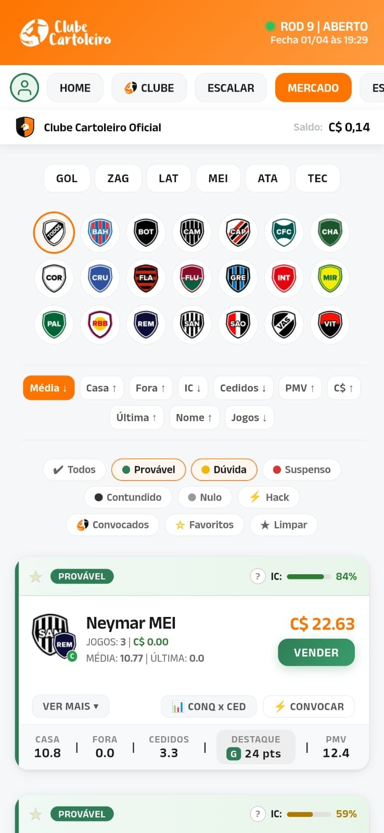Image resolution: width=384 pixels, height=833 pixels.
Task: Select the VAS team badge
Action: point(284,324)
